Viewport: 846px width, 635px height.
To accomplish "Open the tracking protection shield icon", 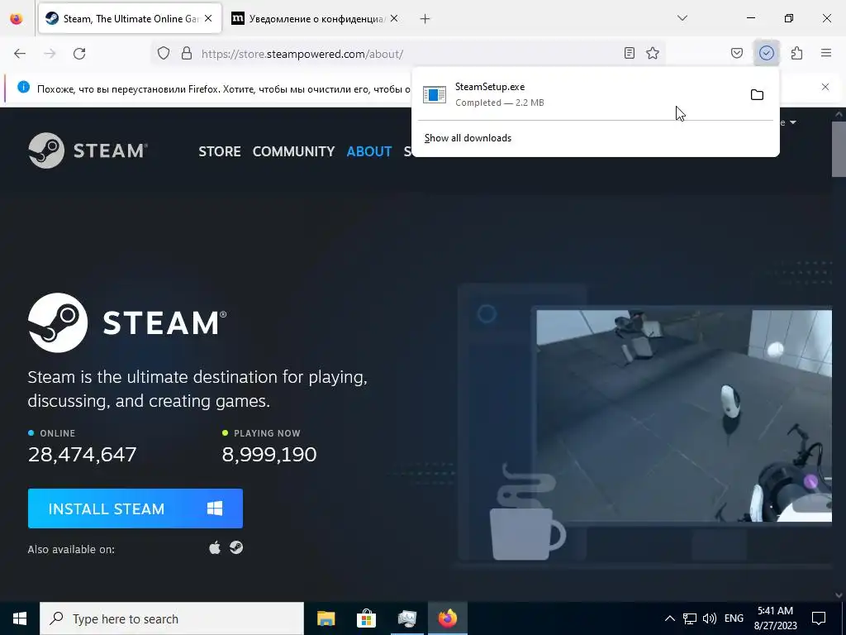I will tap(164, 54).
